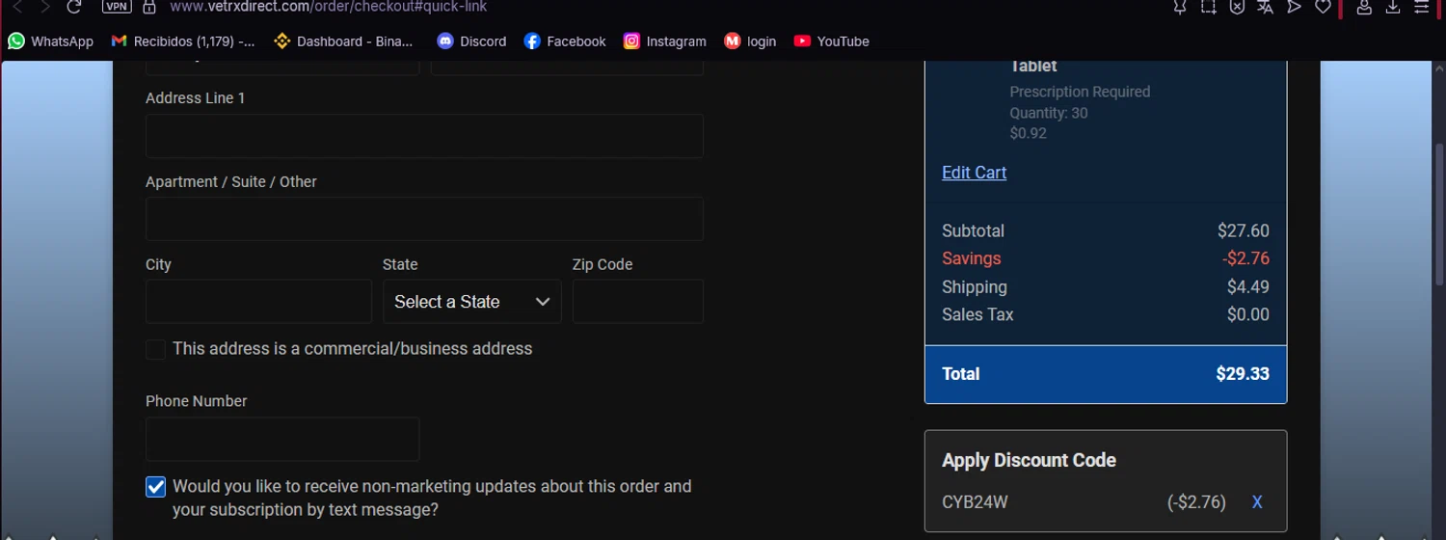Screen dimensions: 1446x540
Task: Open the profile account icon
Action: [x=1364, y=7]
